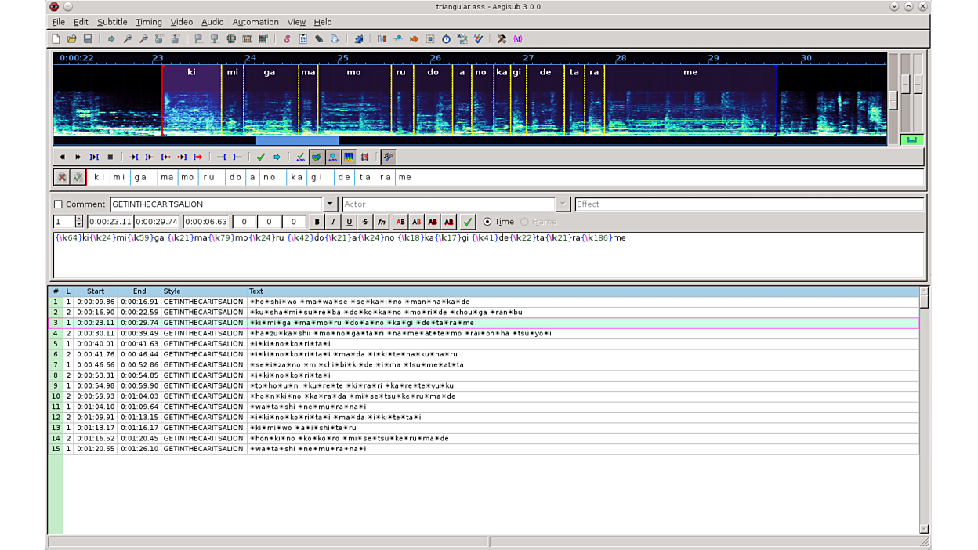Enable the Comment checkbox

58,204
